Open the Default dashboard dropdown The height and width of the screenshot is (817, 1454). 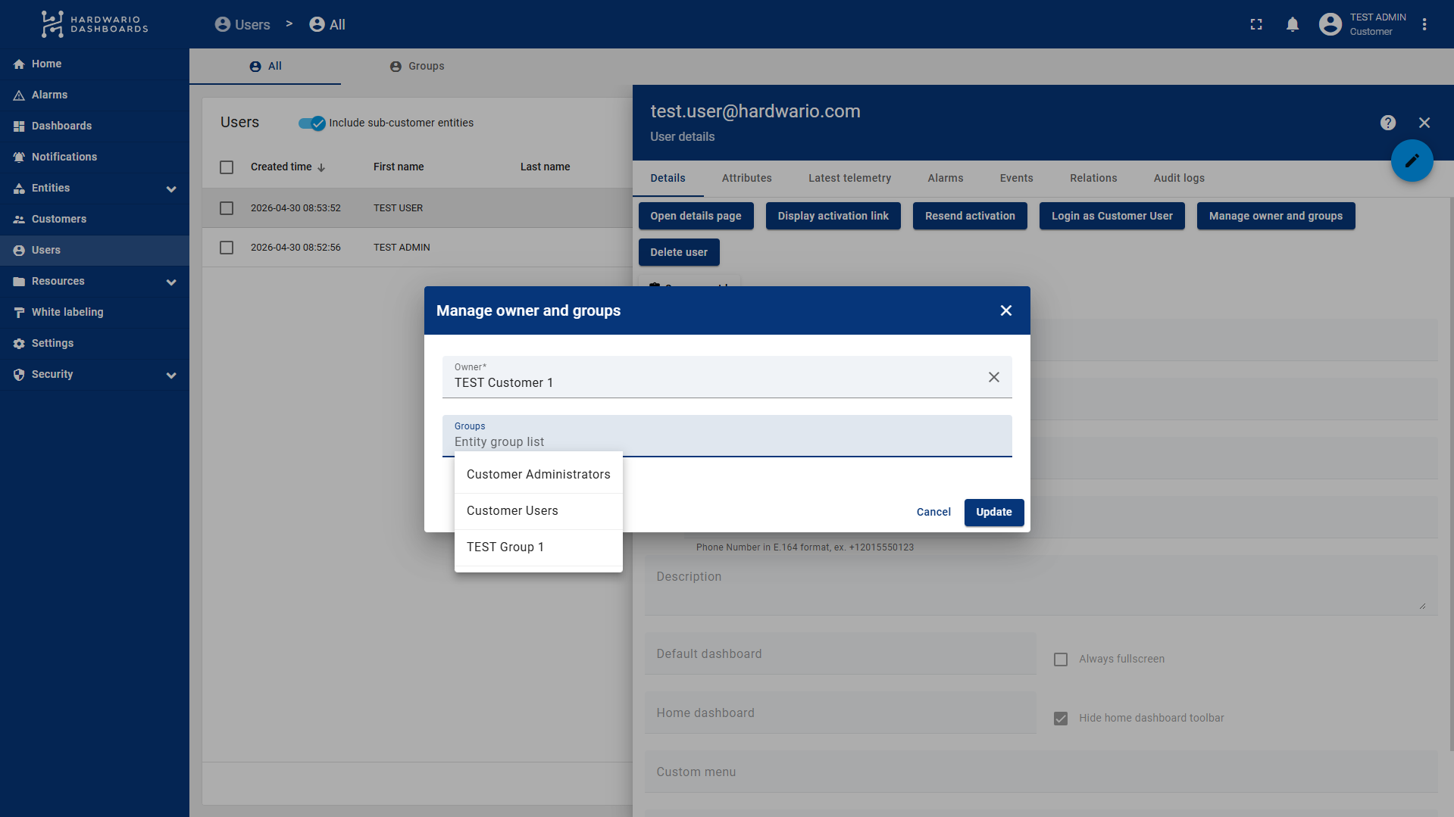840,653
